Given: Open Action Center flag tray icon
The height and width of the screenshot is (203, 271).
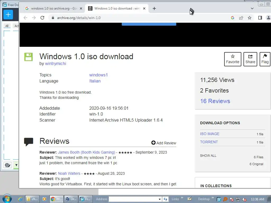Looking at the screenshot, I should pos(232,199).
